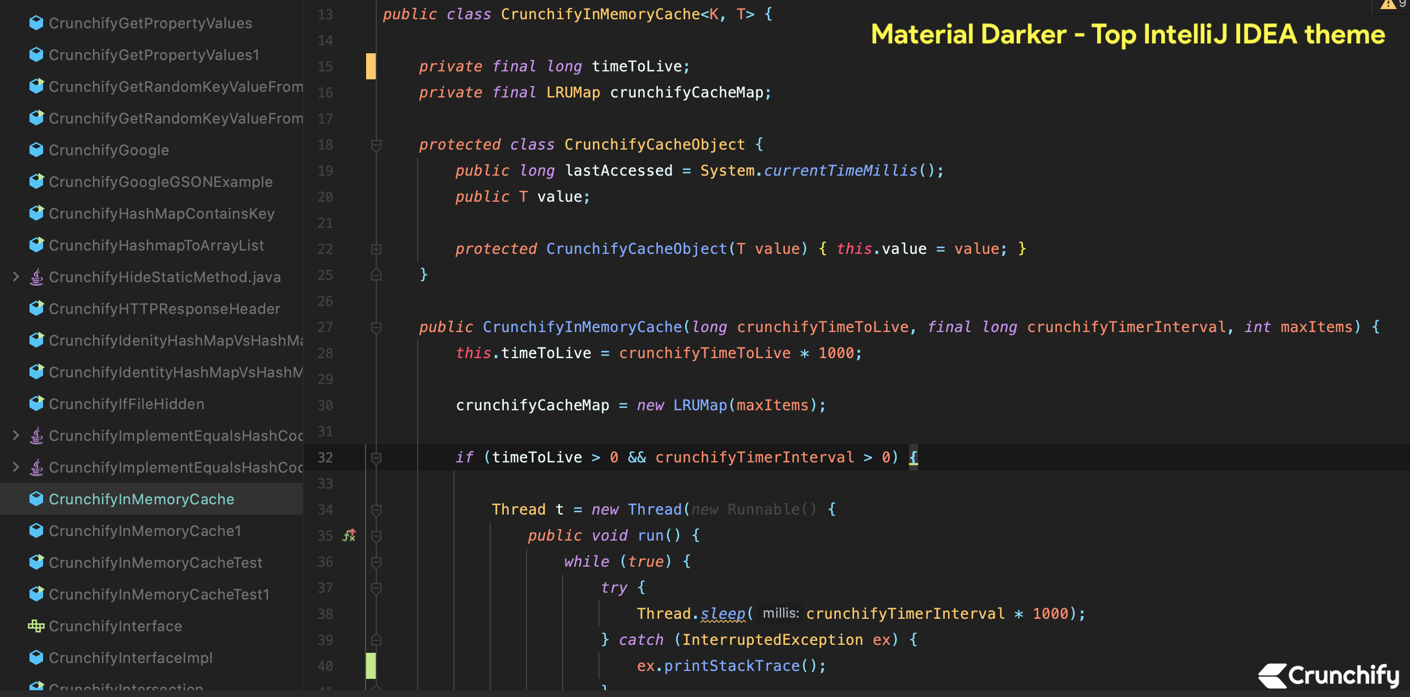This screenshot has width=1410, height=697.
Task: Click the class icon beside CrunchifyInMemoryCacheTest1
Action: click(x=36, y=594)
